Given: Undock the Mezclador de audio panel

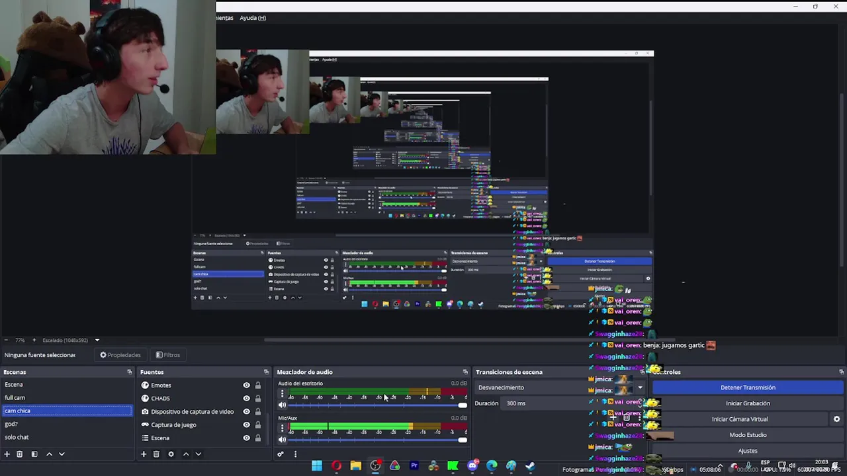Looking at the screenshot, I should click(x=465, y=372).
